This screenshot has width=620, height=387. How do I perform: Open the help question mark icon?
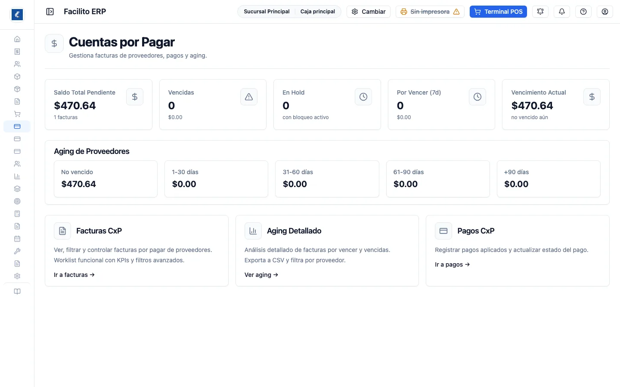[583, 12]
